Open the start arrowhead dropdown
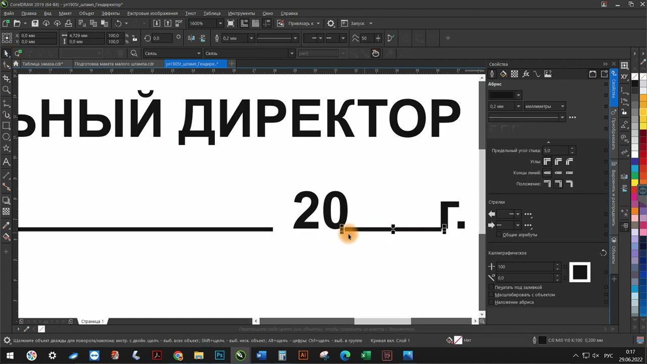647x364 pixels. [518, 214]
